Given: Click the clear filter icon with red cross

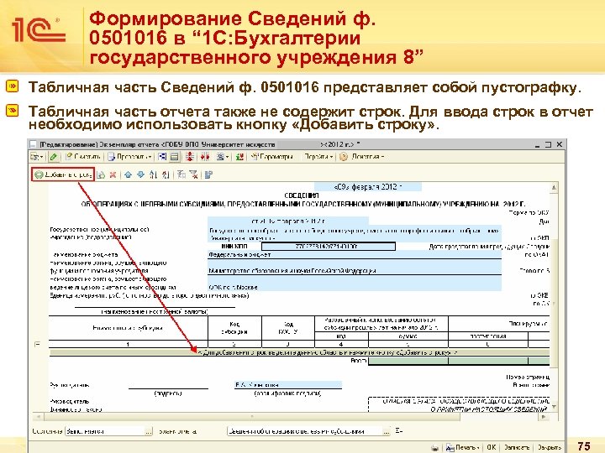Looking at the screenshot, I should [x=194, y=174].
